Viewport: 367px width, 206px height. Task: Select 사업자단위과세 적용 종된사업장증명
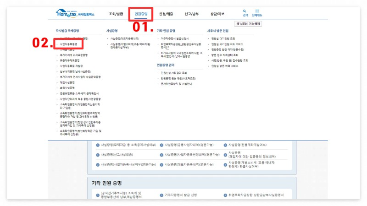point(80,99)
